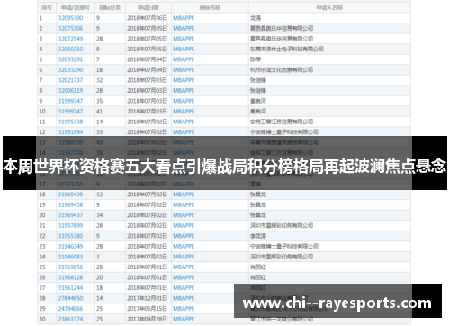Viewport: 450px width, 326px height.
Task: Click the 国际分类 column header
Action: [110, 7]
